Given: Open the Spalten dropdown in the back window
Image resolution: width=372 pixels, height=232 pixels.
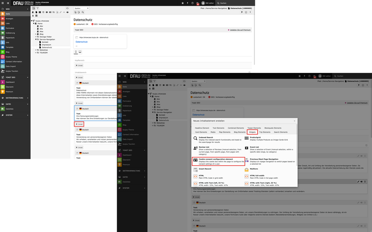Looking at the screenshot, I should tap(81, 8).
